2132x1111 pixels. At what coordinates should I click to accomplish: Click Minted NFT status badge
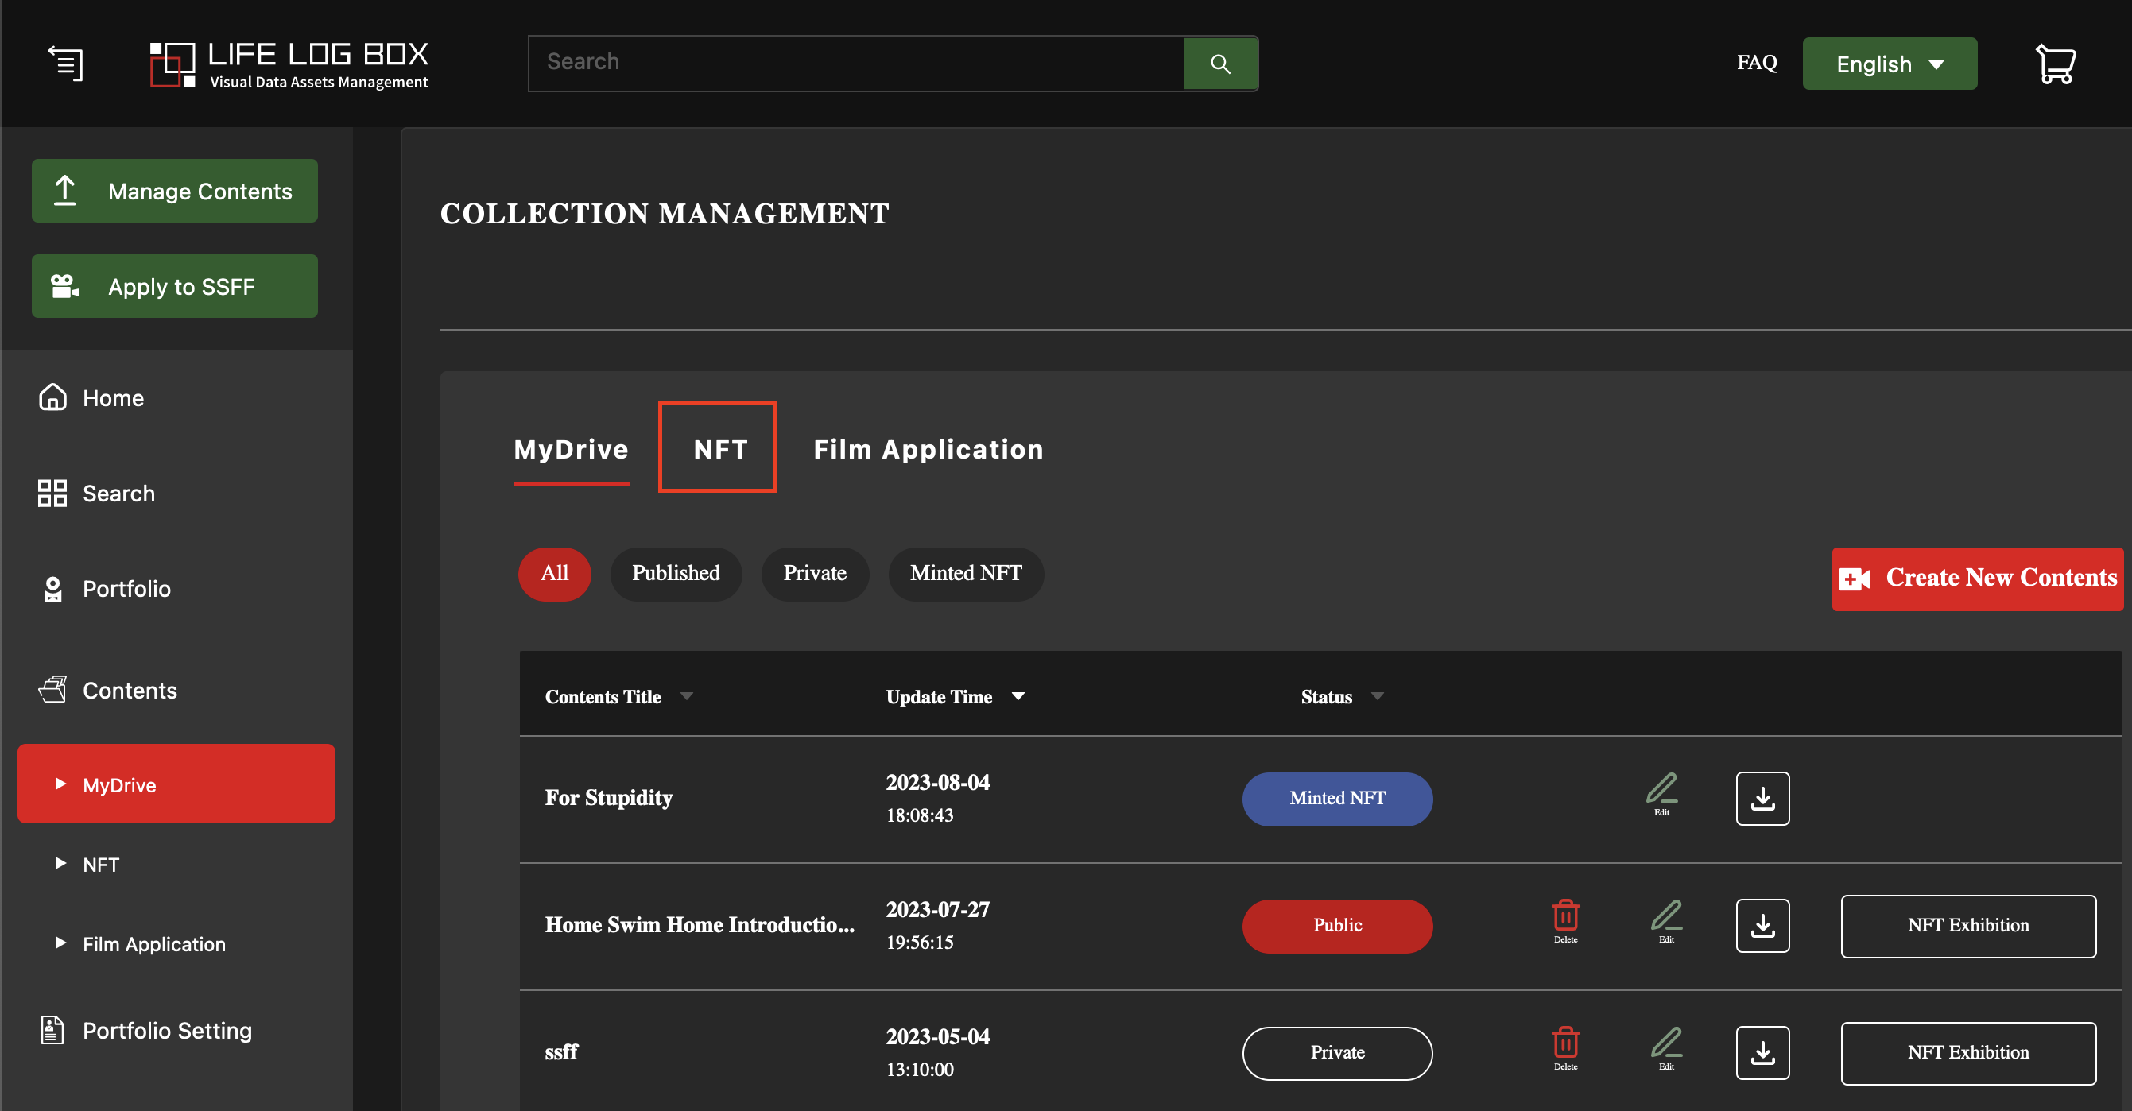[1337, 799]
